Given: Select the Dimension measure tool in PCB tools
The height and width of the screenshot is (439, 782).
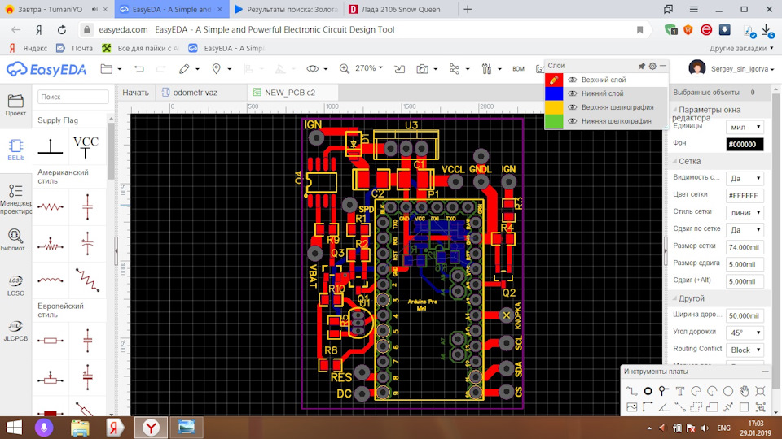Looking at the screenshot, I should (x=728, y=407).
